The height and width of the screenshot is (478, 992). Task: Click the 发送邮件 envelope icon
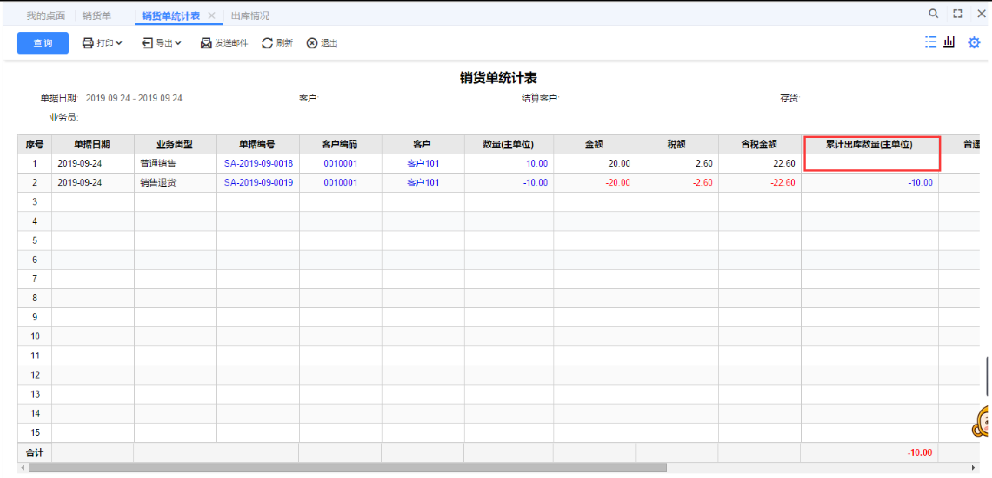(x=206, y=43)
